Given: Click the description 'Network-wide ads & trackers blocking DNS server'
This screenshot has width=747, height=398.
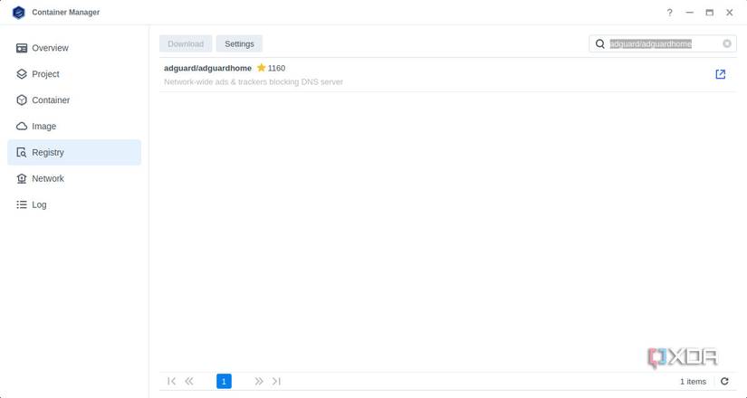Looking at the screenshot, I should [x=254, y=82].
